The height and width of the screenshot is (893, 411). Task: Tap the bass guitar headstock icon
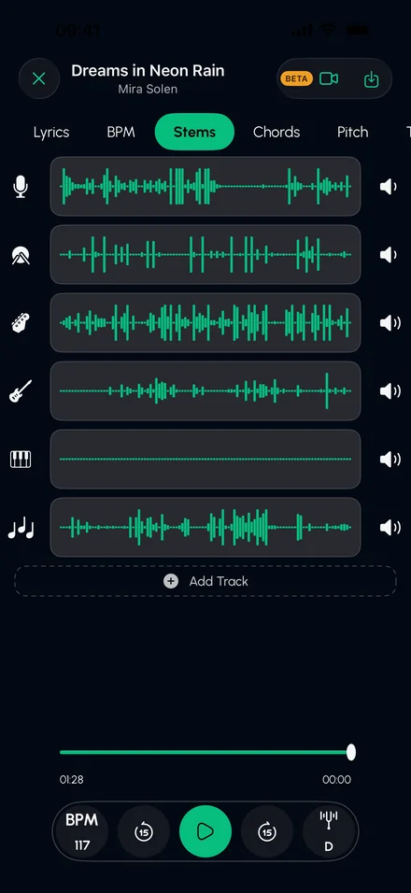(x=21, y=323)
